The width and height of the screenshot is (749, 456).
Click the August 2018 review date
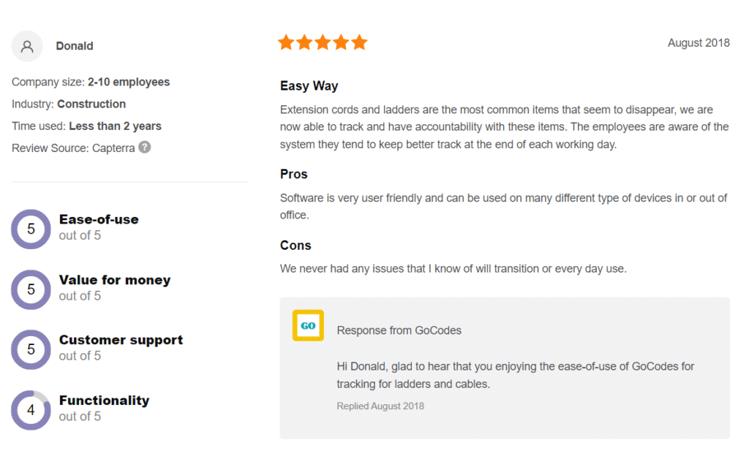coord(699,43)
